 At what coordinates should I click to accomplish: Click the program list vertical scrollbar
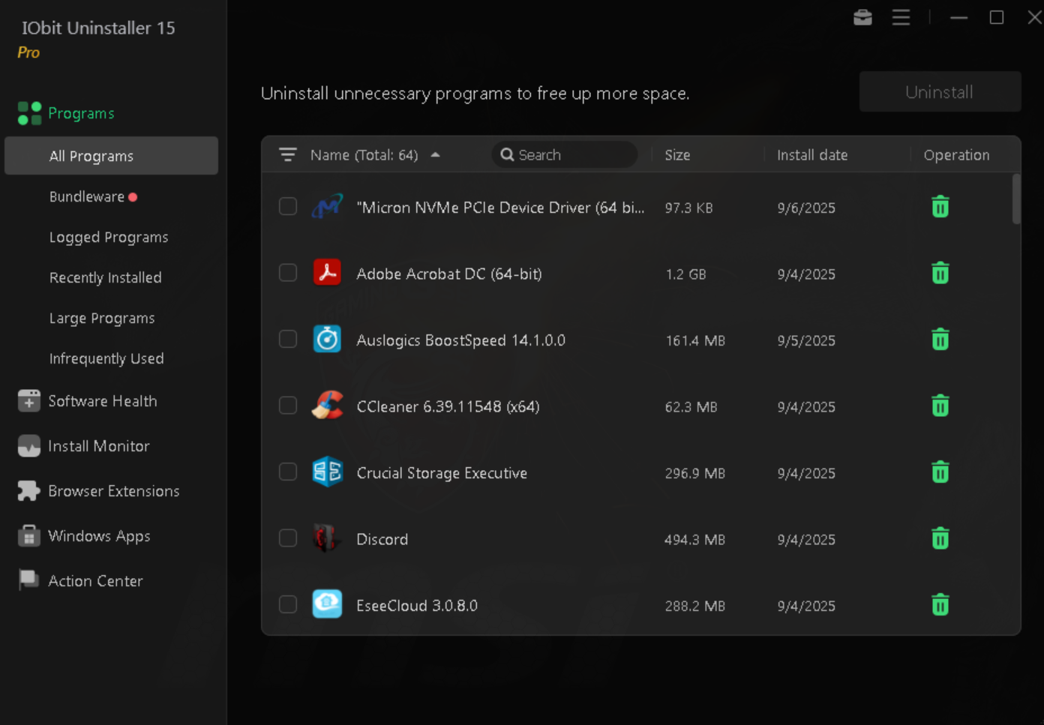point(1016,199)
